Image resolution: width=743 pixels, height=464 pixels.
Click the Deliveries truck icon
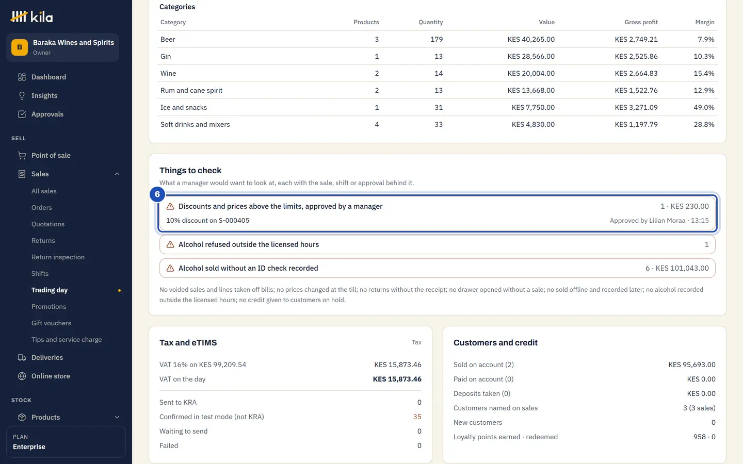point(22,357)
